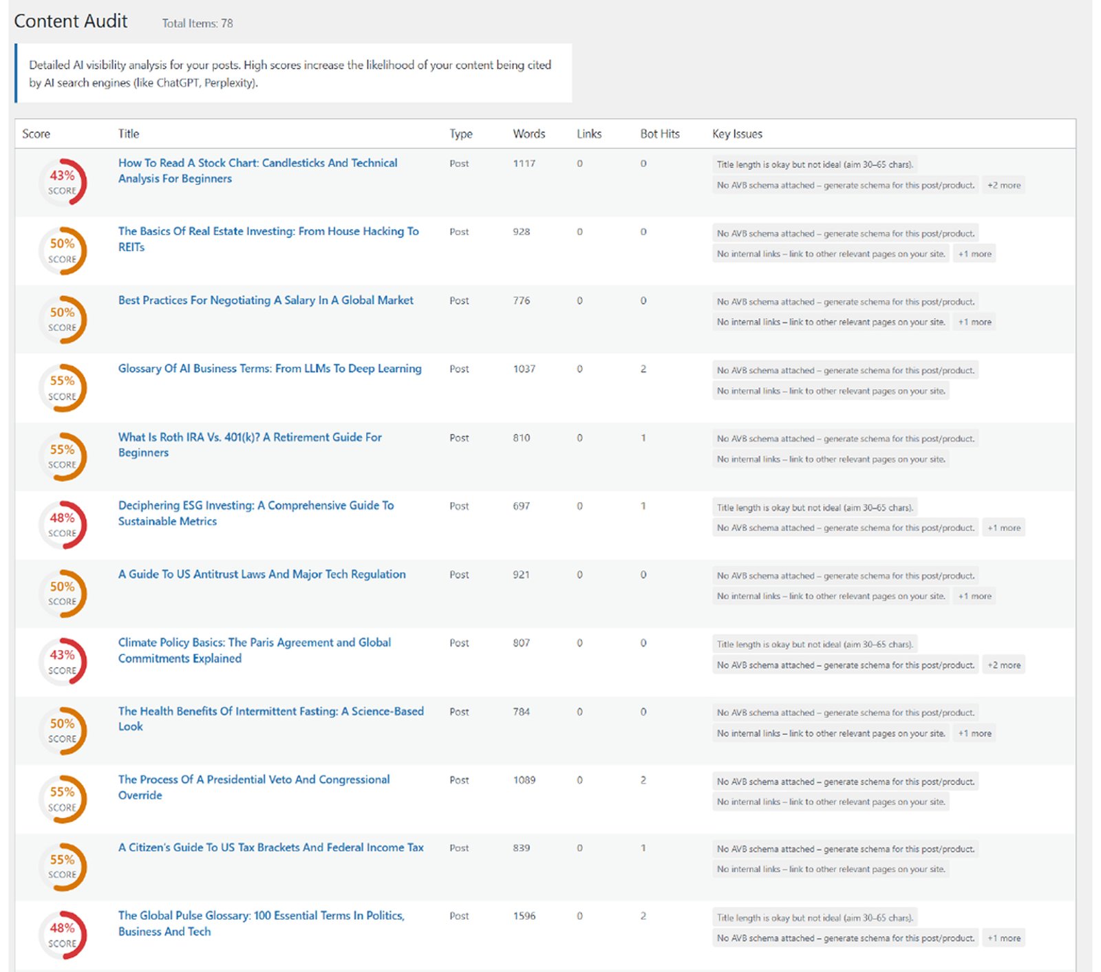The image size is (1101, 972).
Task: Click the Bot Hits column header
Action: [659, 134]
